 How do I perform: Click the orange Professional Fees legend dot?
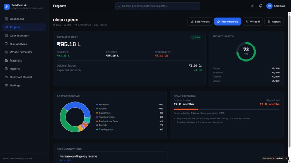coord(97,121)
